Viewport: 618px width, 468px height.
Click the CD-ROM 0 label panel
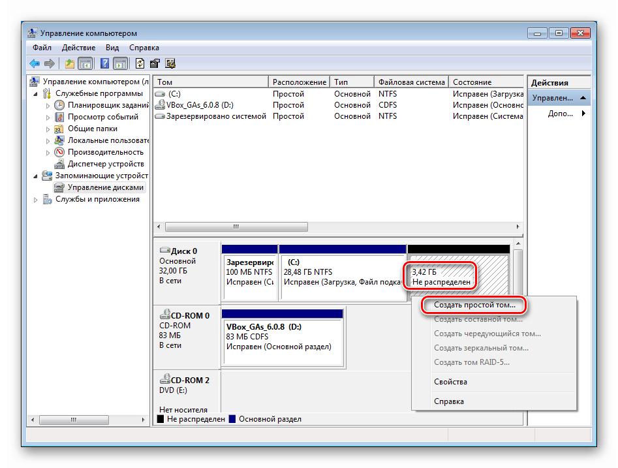tap(187, 337)
